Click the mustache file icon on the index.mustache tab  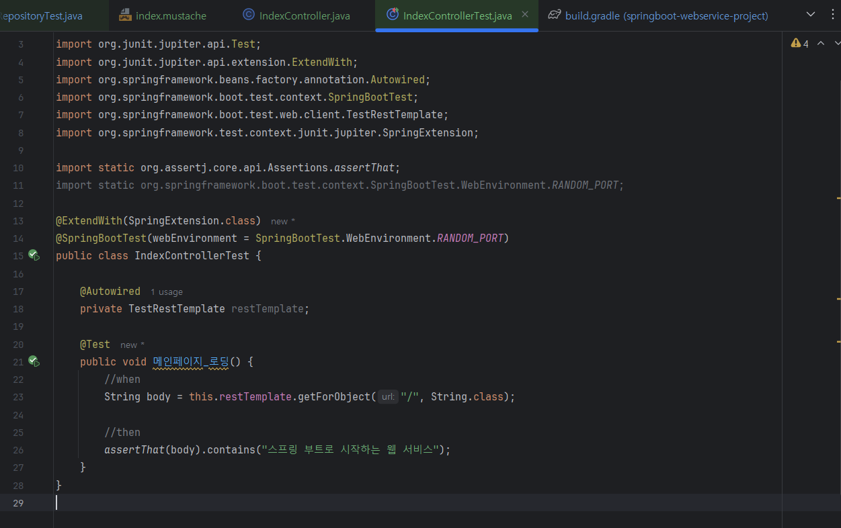pos(125,15)
